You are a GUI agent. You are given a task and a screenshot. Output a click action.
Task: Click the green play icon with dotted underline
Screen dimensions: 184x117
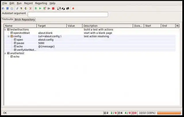coord(36,8)
